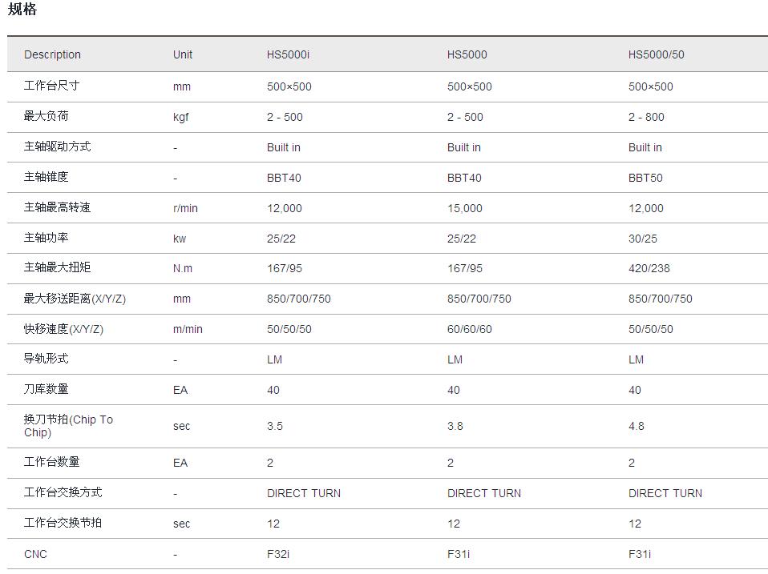Viewport: 768px width, 574px height.
Task: Select the 工作台尺寸 row label
Action: click(x=51, y=86)
